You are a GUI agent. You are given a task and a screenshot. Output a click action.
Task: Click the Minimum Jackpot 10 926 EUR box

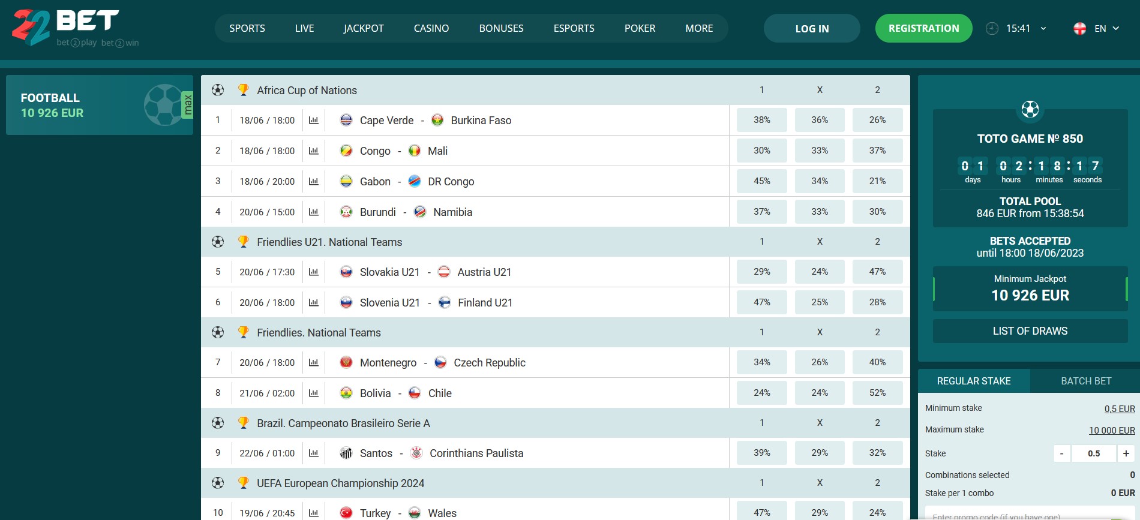coord(1030,288)
